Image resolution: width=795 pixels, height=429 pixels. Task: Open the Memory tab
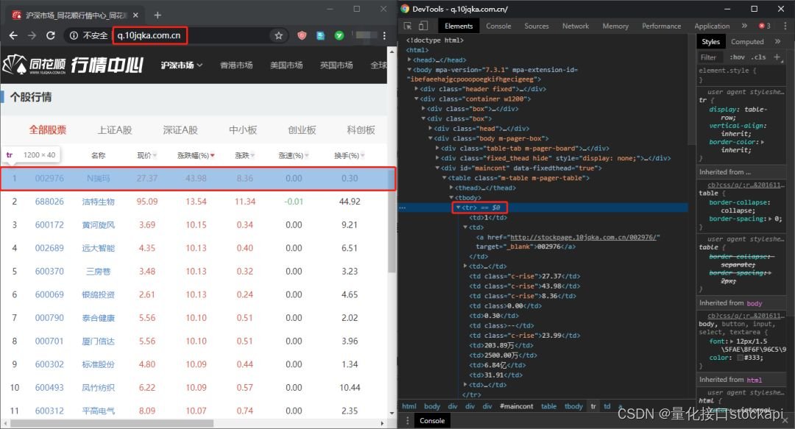point(615,26)
